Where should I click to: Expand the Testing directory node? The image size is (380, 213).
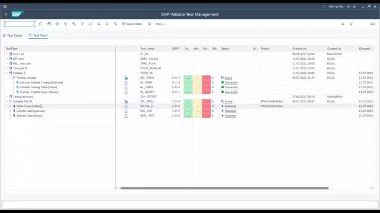point(7,96)
